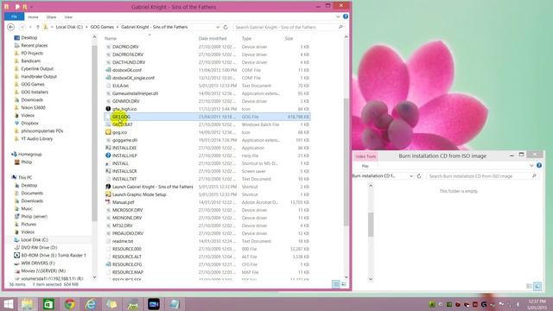Open recent locations dropdown next to Forward arrow
553x311 pixels.
point(30,27)
